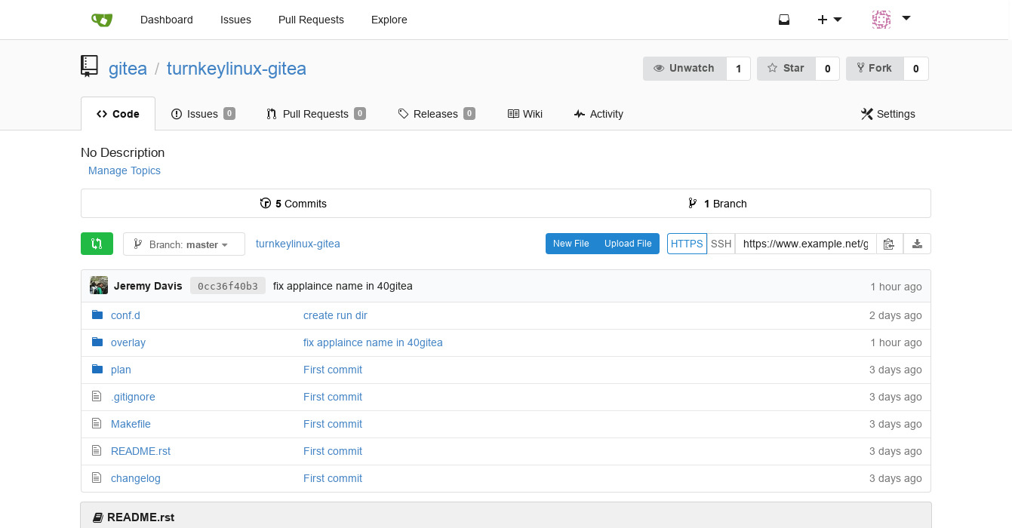The width and height of the screenshot is (1012, 528).
Task: Click the green compare branches icon button
Action: pos(97,244)
